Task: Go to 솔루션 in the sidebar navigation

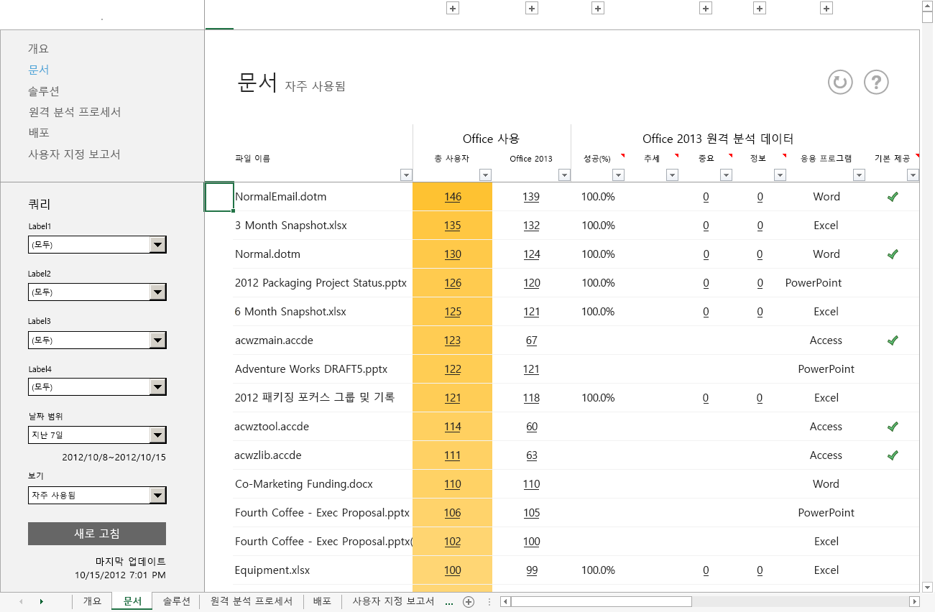Action: coord(44,91)
